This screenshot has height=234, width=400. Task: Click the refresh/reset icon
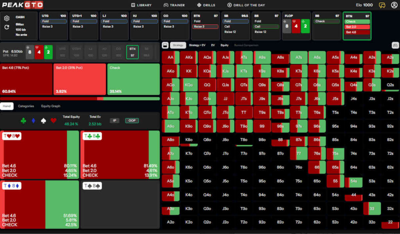coord(7,27)
